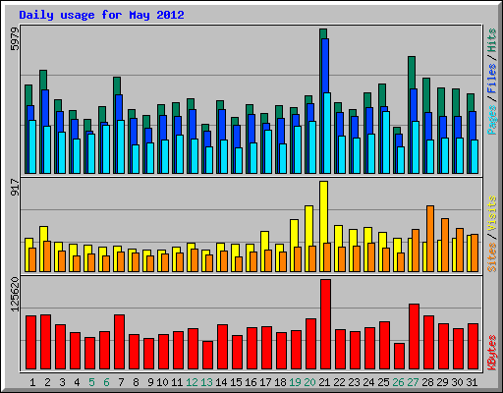
Task: Click the cyan pages bar for day 25
Action: tap(386, 142)
